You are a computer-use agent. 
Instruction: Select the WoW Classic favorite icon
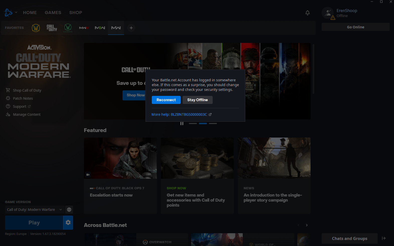(68, 28)
